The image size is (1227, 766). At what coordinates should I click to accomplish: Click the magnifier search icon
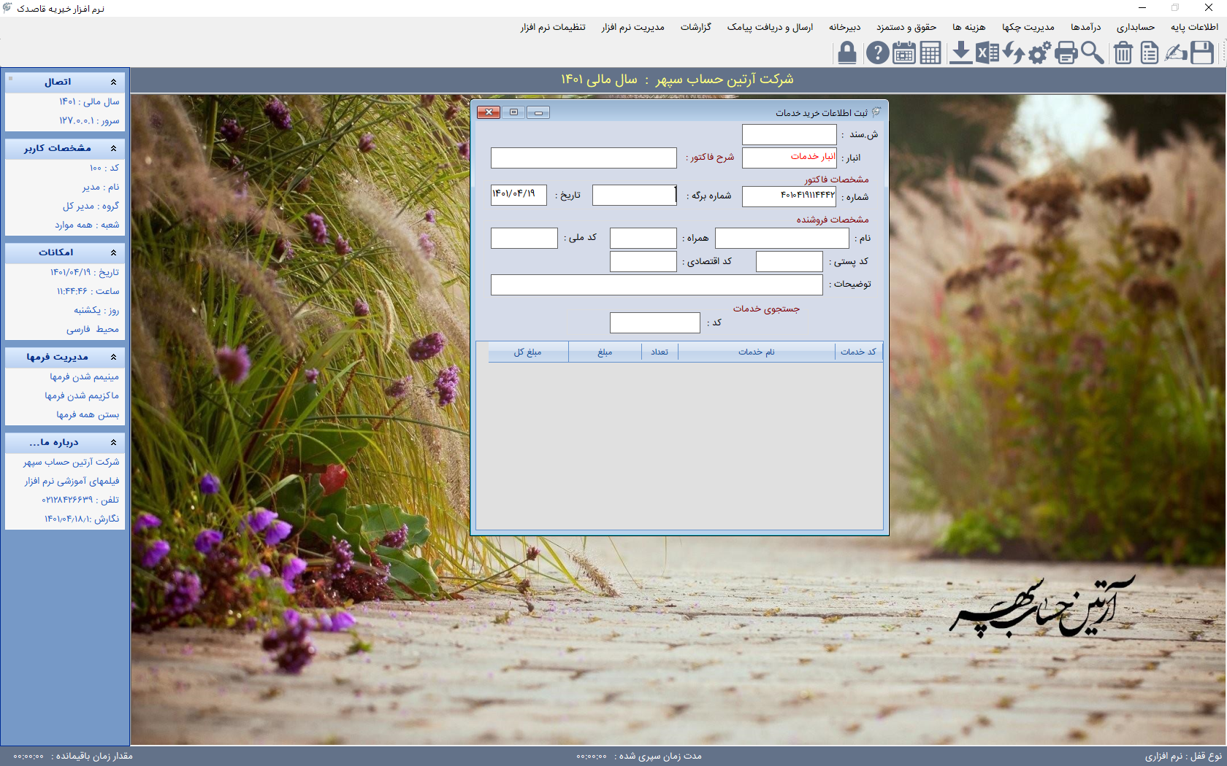1093,53
